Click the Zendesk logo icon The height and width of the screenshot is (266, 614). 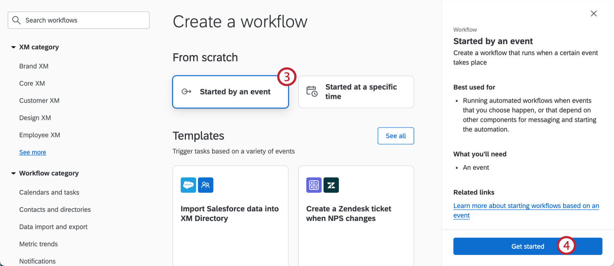[331, 185]
